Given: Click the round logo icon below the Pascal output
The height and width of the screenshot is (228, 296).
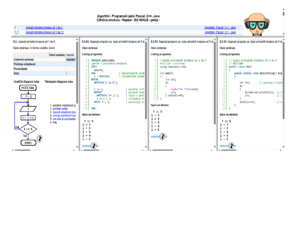Looking at the screenshot, I should [x=94, y=146].
